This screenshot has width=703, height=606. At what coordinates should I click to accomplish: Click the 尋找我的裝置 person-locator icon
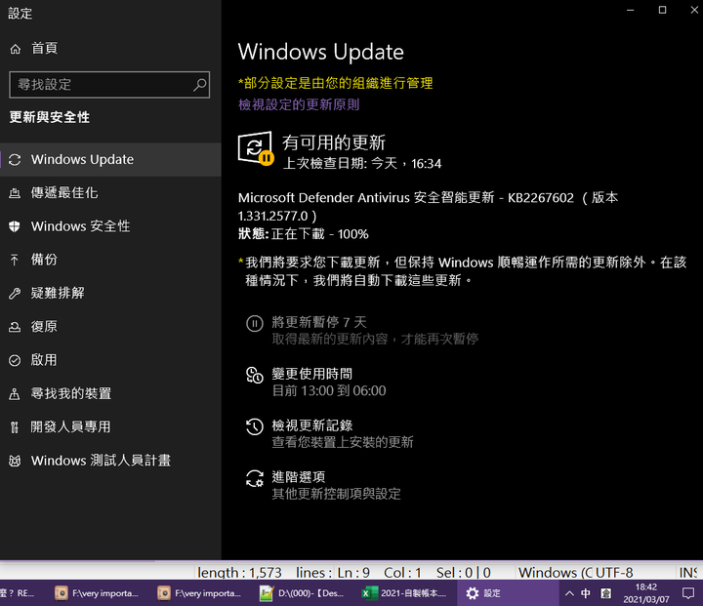pos(15,394)
